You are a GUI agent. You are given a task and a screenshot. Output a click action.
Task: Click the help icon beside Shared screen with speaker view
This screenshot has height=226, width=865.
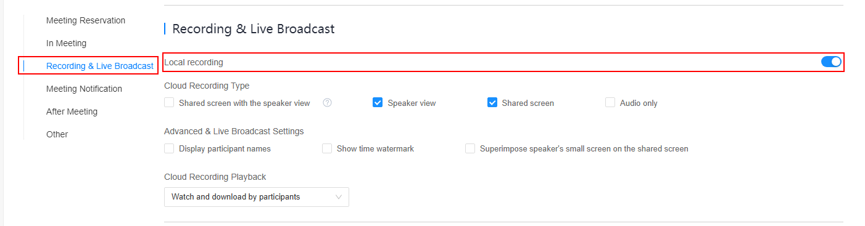click(x=328, y=103)
